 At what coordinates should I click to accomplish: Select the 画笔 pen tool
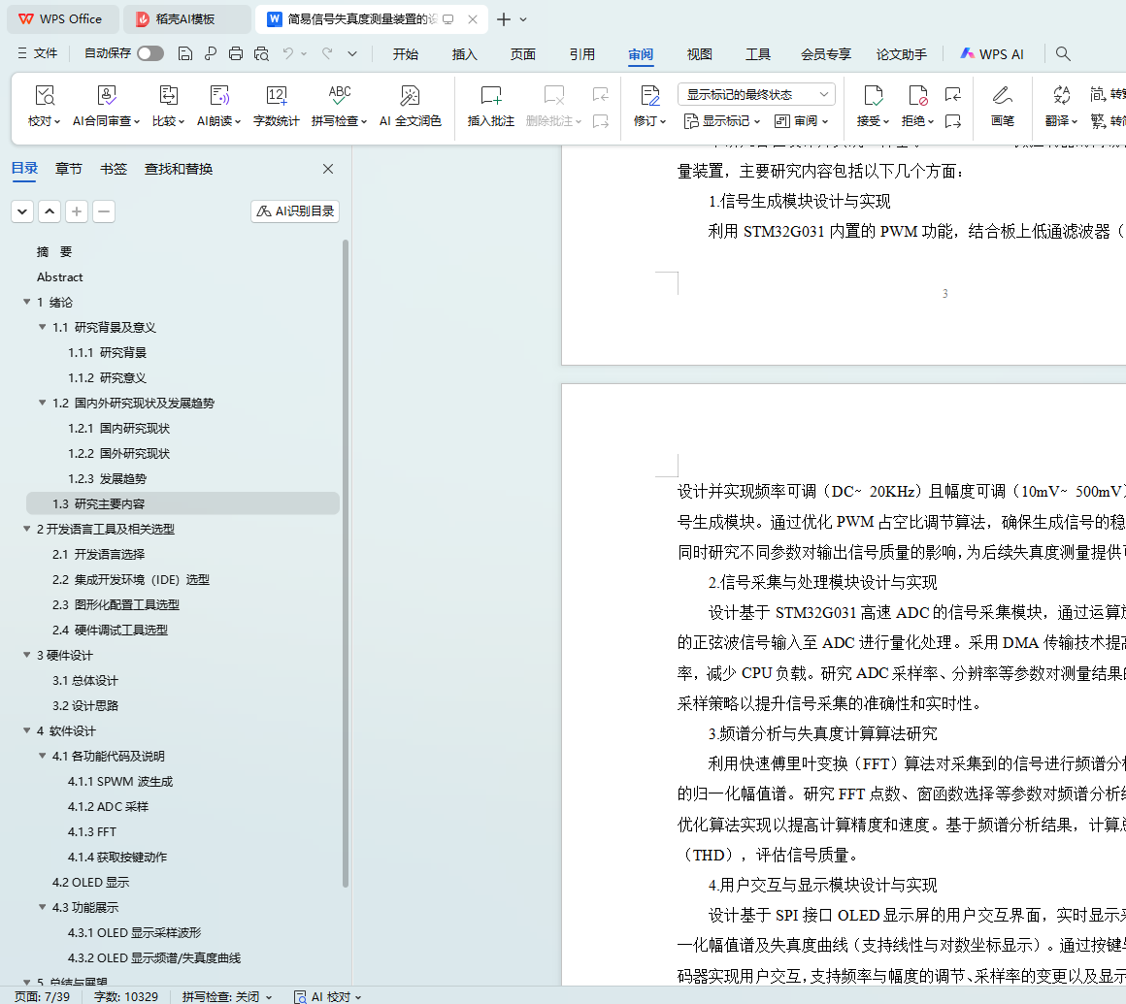point(1002,96)
